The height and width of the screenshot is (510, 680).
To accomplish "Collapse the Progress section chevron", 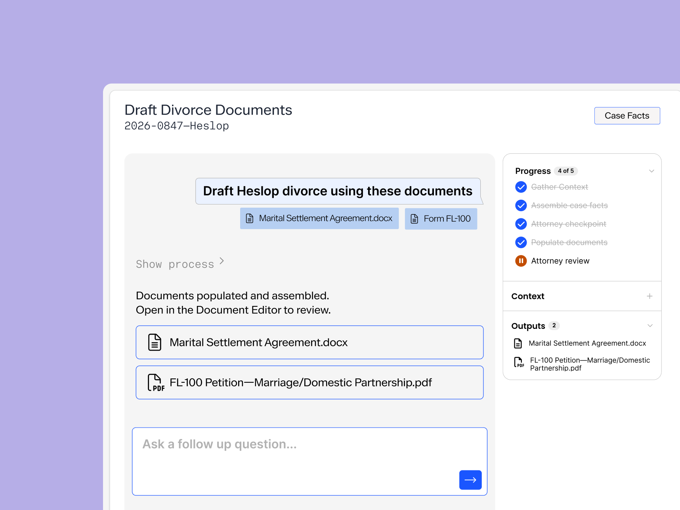I will tap(651, 171).
